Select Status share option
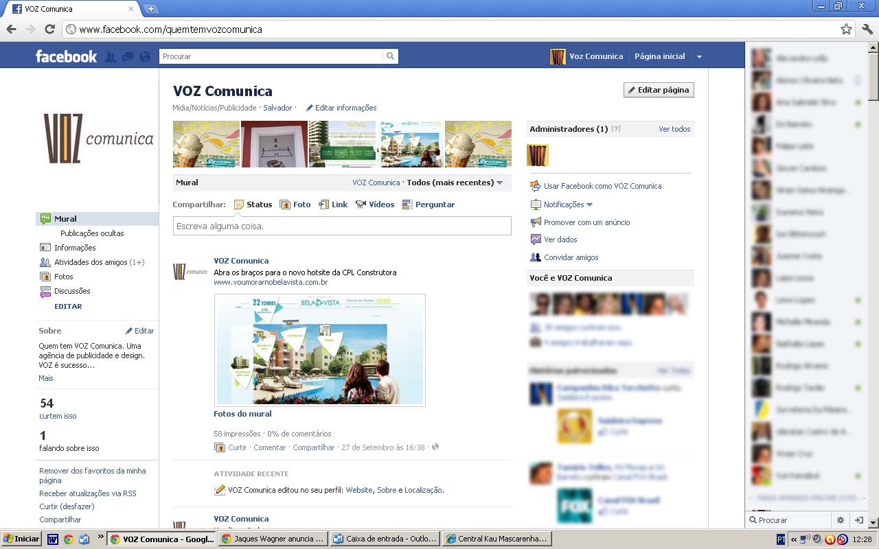Screen dimensions: 879x549 (253, 205)
